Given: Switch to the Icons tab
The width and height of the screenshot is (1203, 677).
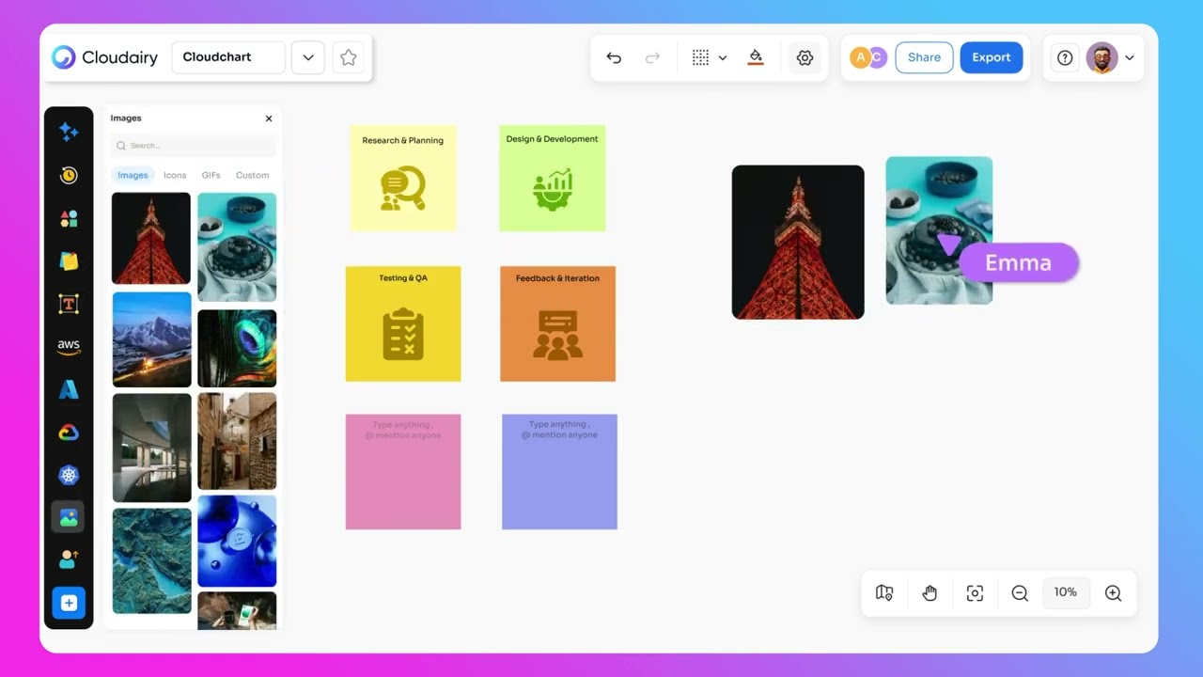Looking at the screenshot, I should click(x=175, y=175).
